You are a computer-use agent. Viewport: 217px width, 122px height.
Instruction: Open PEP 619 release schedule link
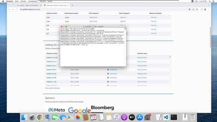[154, 21]
